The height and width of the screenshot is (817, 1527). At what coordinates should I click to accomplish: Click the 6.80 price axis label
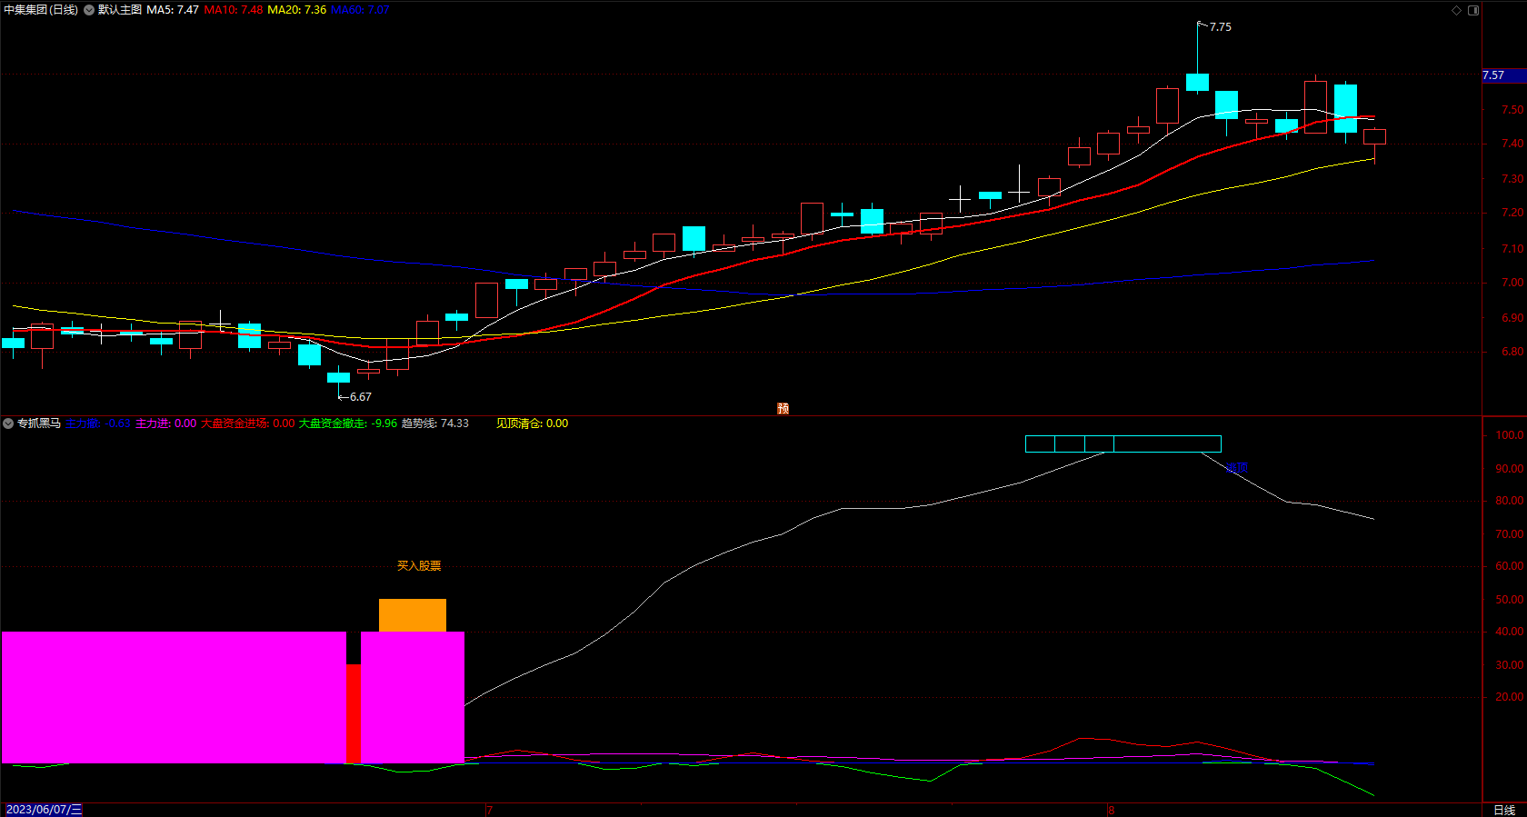(x=1512, y=352)
